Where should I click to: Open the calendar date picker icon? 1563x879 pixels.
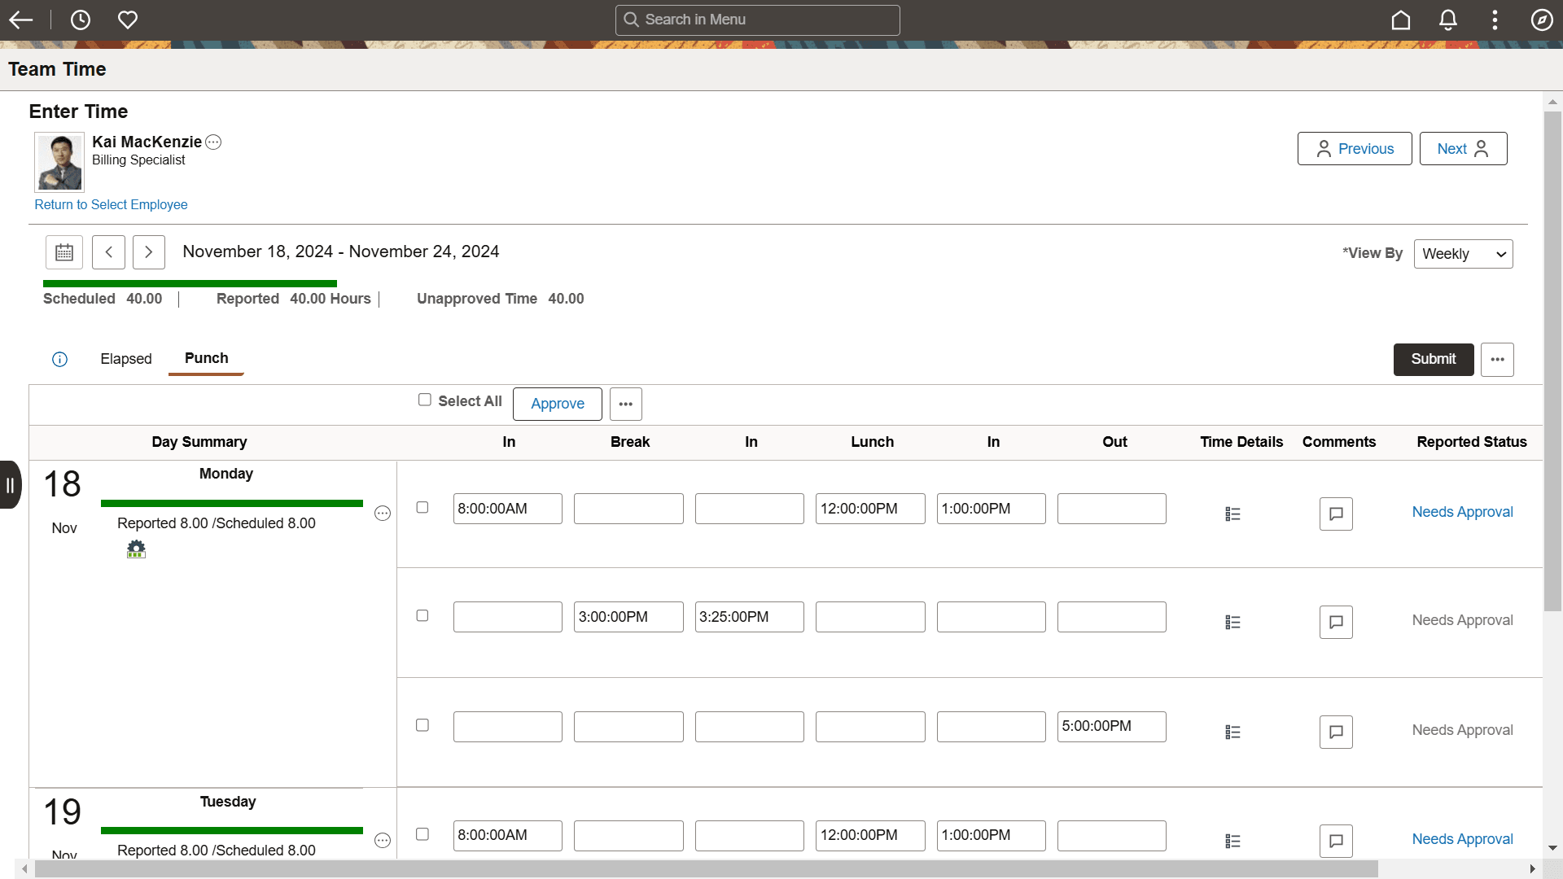point(63,252)
